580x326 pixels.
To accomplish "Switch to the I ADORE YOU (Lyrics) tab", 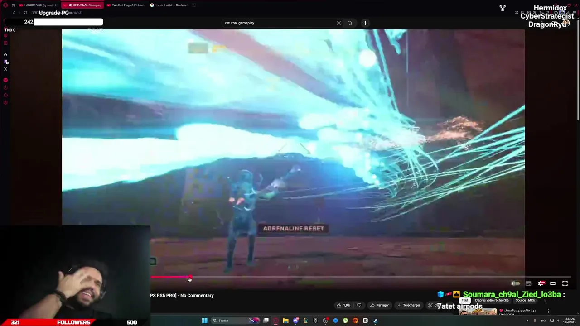I will 39,5.
